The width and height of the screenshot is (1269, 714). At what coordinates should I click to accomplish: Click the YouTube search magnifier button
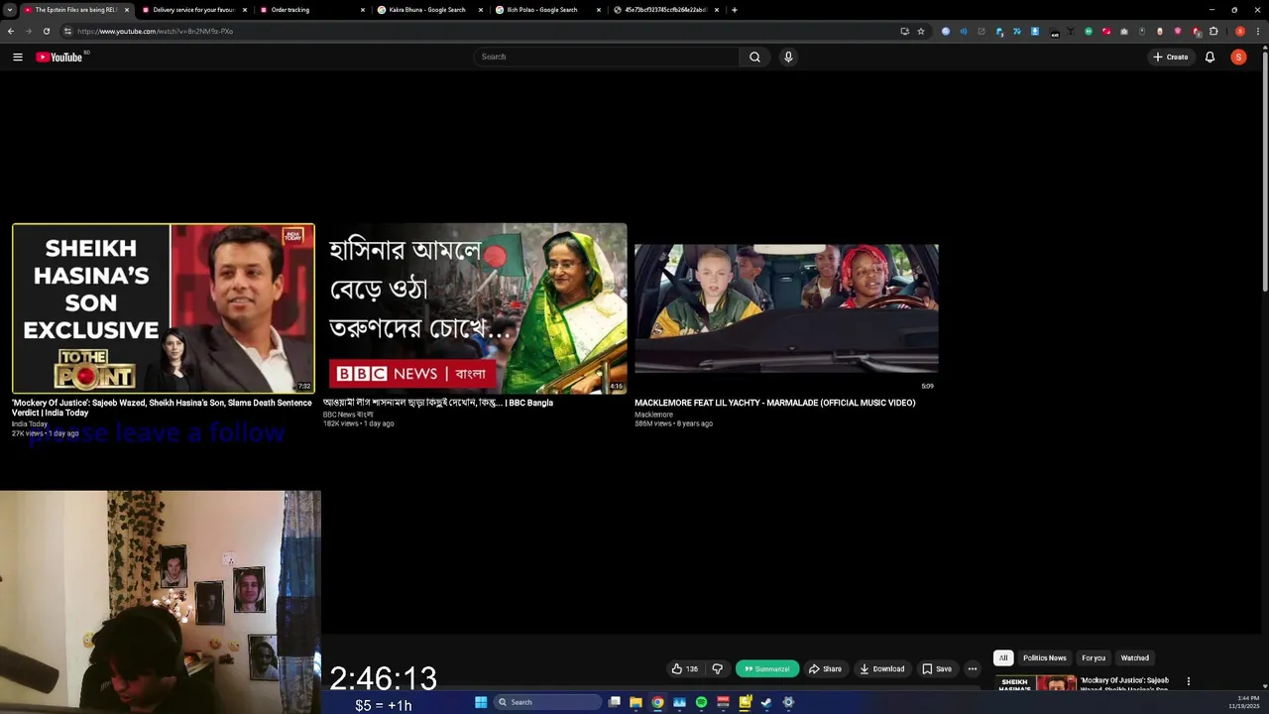(754, 57)
